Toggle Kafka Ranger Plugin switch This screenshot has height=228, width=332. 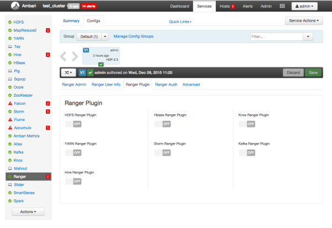tap(247, 153)
